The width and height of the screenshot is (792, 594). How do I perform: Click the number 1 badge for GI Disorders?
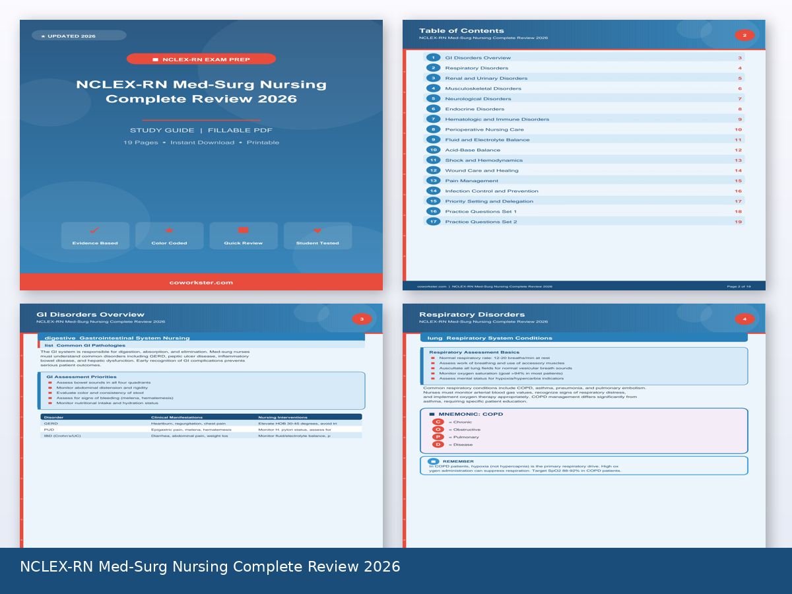click(433, 58)
